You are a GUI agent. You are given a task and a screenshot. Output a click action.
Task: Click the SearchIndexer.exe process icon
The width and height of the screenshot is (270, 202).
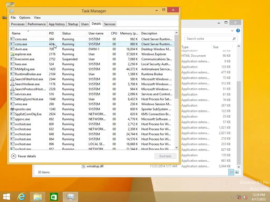click(x=12, y=84)
